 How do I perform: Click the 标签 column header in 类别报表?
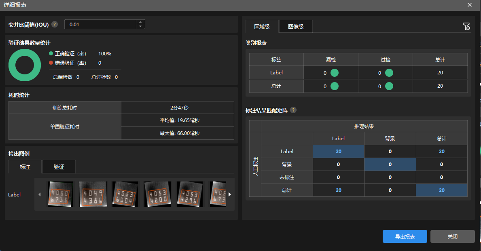point(276,59)
